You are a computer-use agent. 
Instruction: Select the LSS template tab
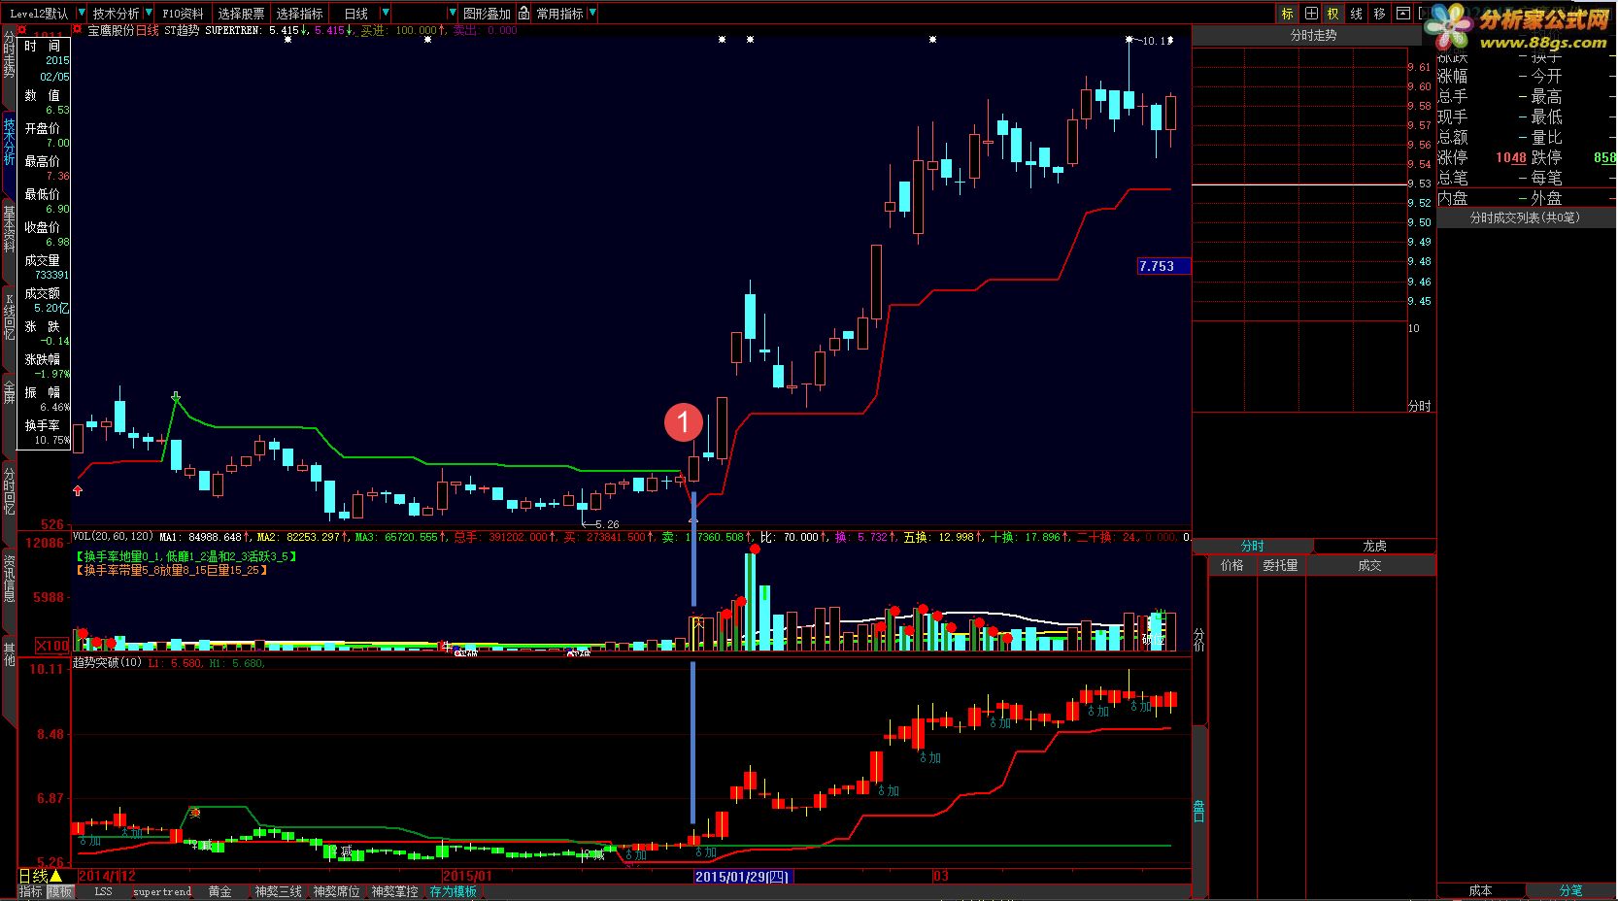pyautogui.click(x=103, y=891)
